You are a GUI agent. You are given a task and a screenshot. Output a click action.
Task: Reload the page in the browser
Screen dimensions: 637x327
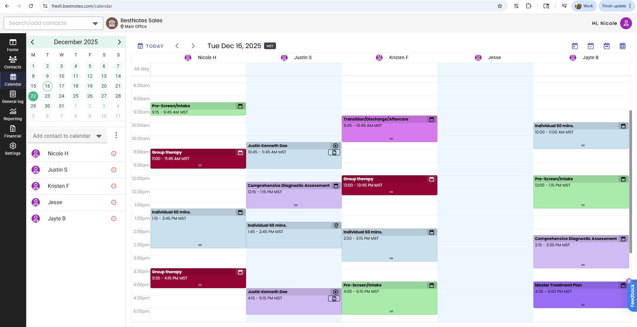pos(31,6)
